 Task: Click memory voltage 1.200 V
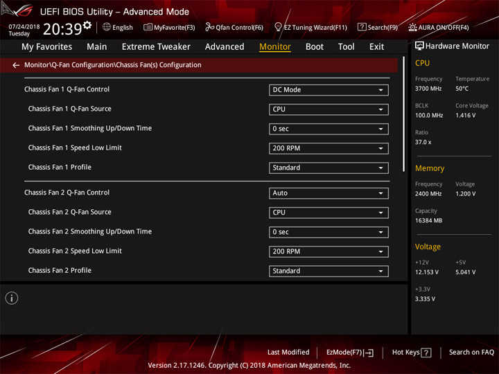coord(465,194)
